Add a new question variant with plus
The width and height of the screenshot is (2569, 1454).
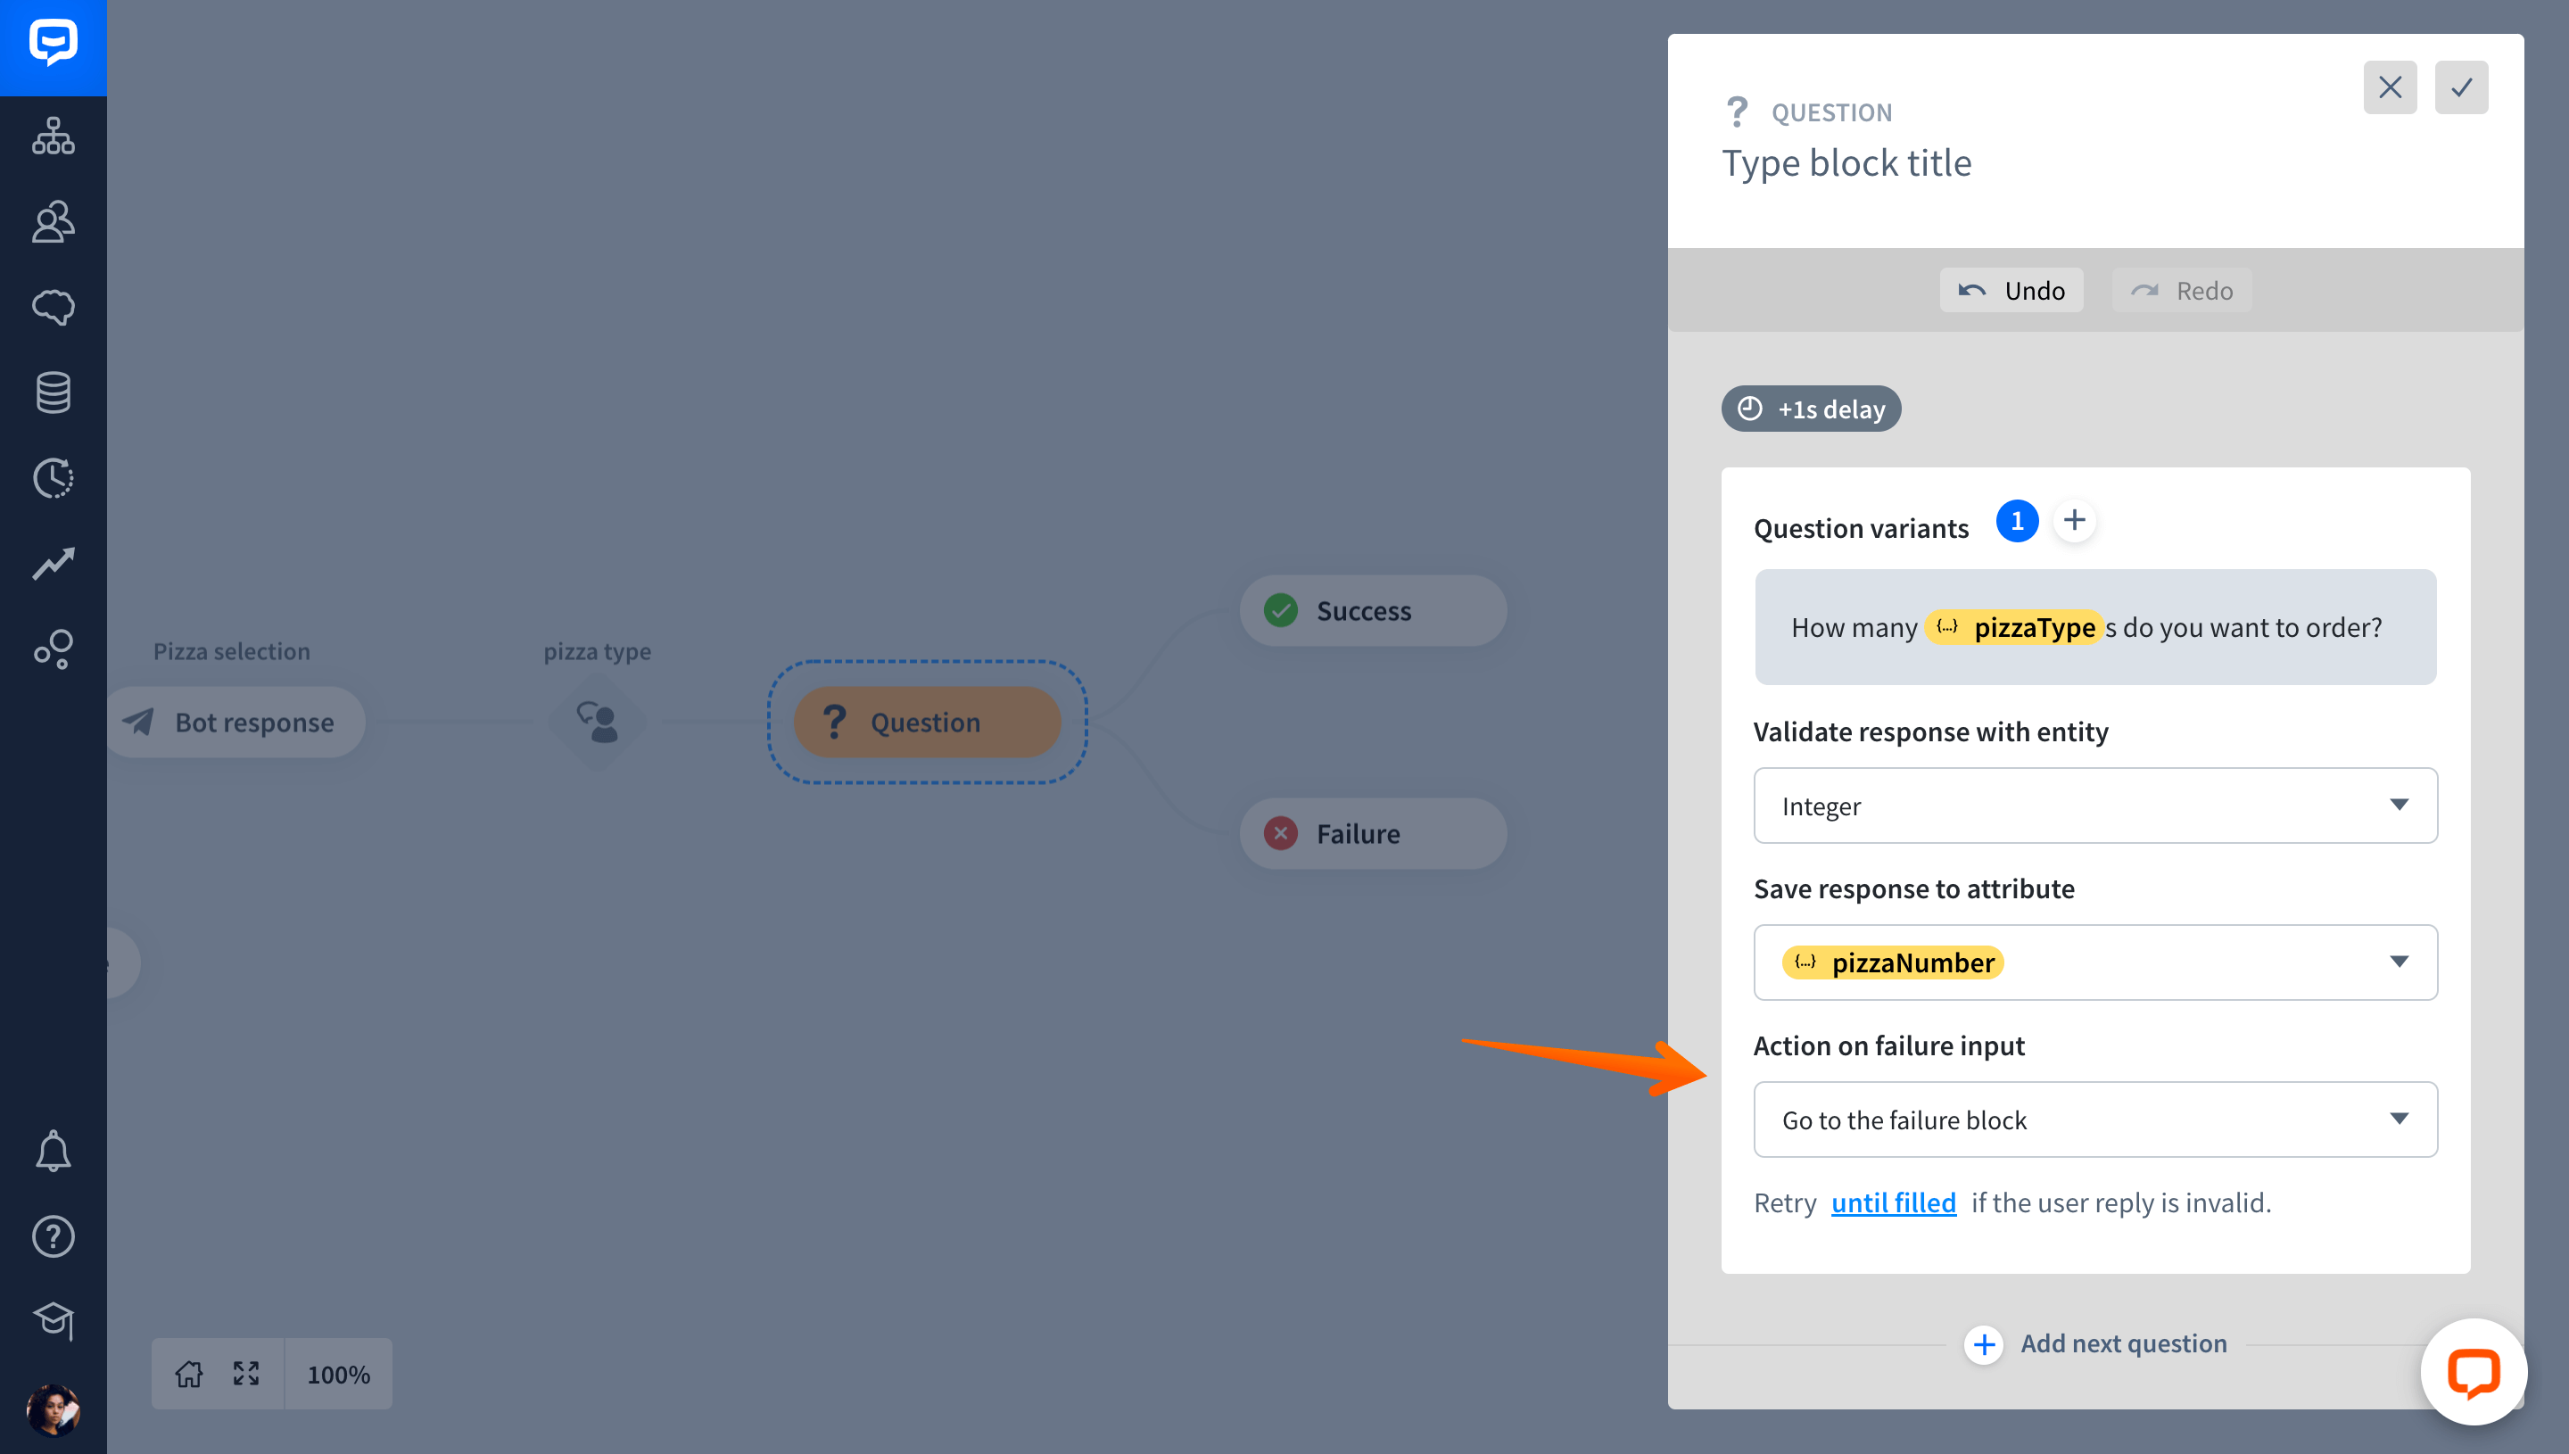pyautogui.click(x=2075, y=520)
